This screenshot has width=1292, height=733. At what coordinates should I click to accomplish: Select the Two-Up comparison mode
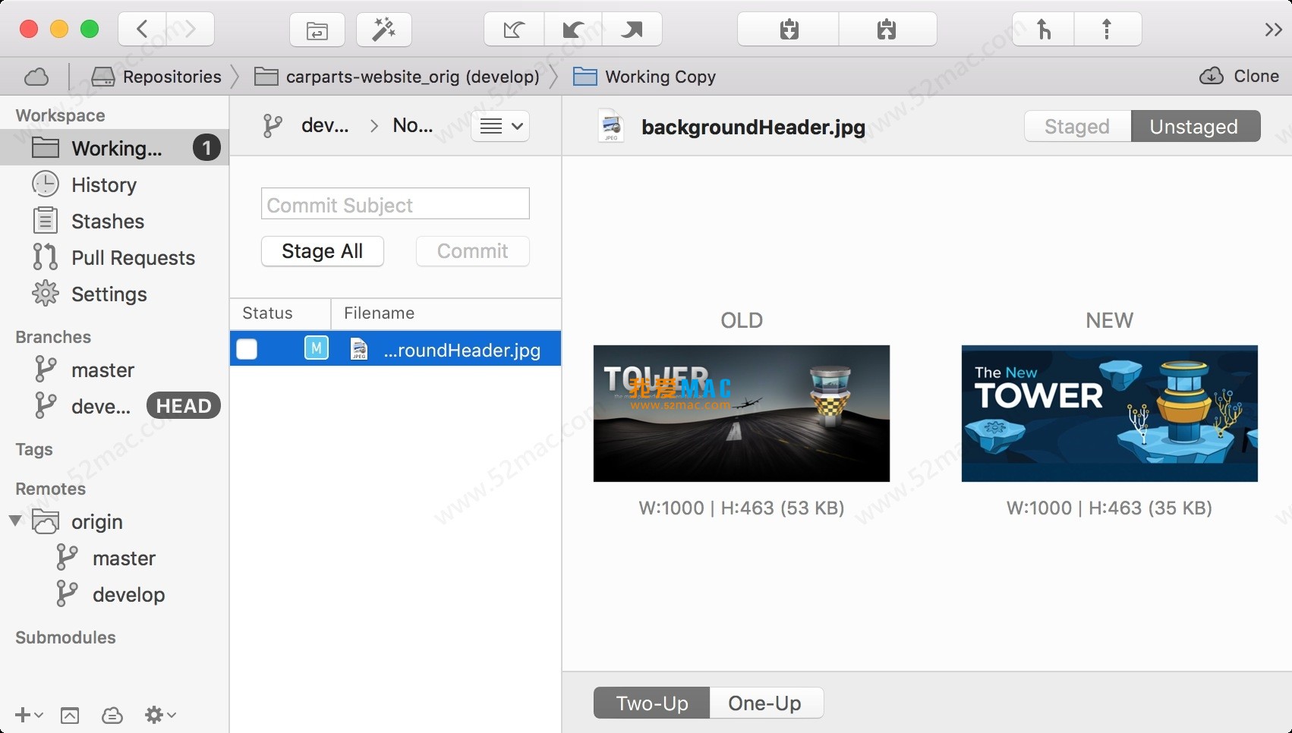[x=652, y=703]
